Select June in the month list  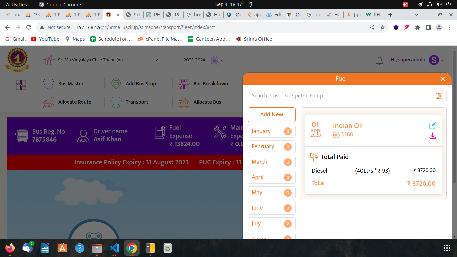(x=272, y=208)
